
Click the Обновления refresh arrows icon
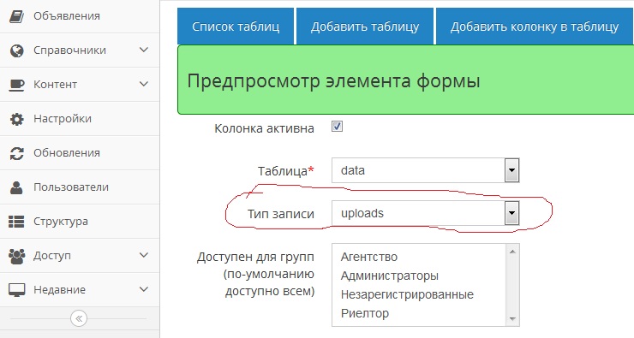(16, 153)
